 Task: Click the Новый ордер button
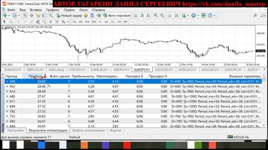tap(69, 15)
